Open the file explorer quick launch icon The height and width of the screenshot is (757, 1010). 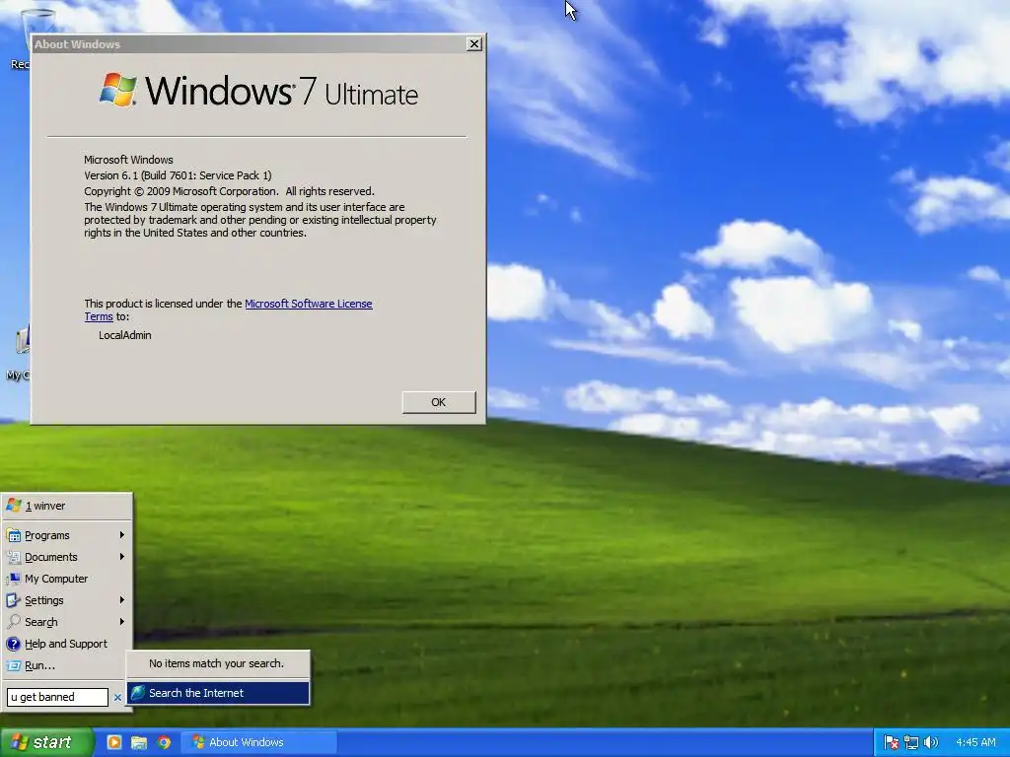(139, 742)
